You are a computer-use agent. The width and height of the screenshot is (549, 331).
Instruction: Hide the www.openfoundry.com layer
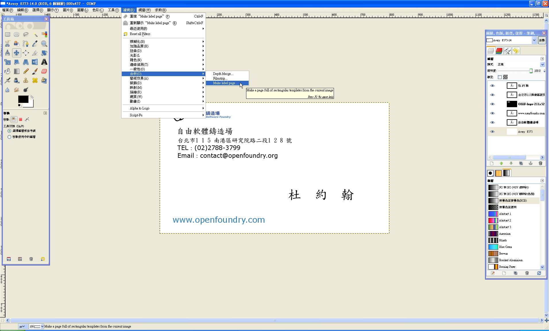(492, 113)
